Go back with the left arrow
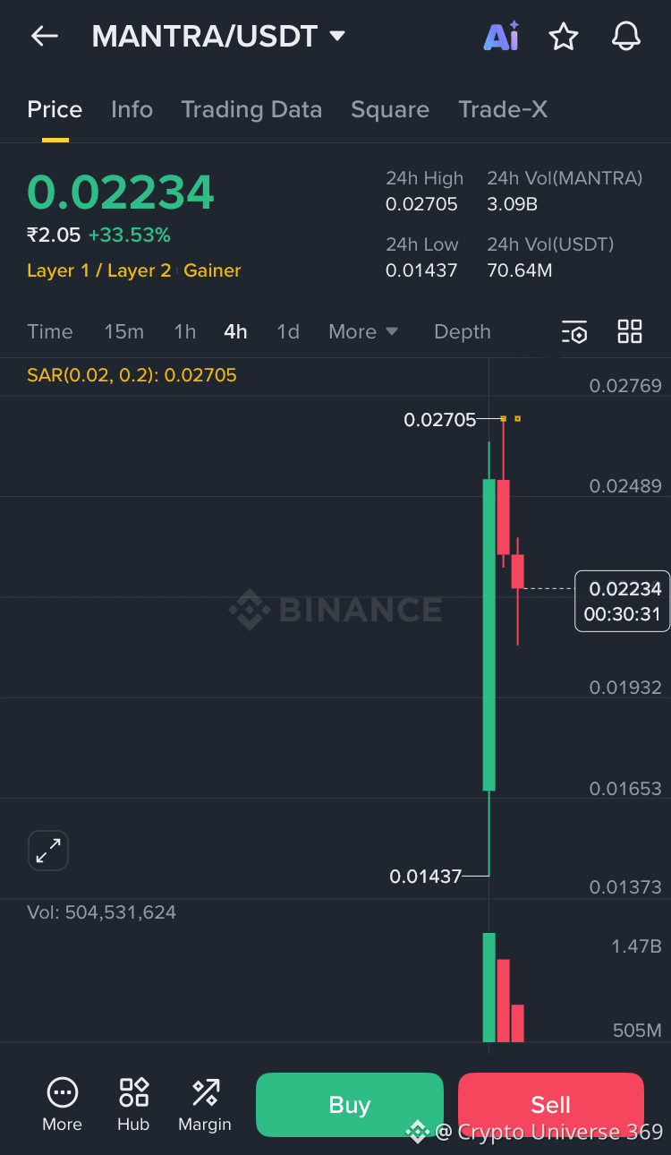 [x=44, y=36]
